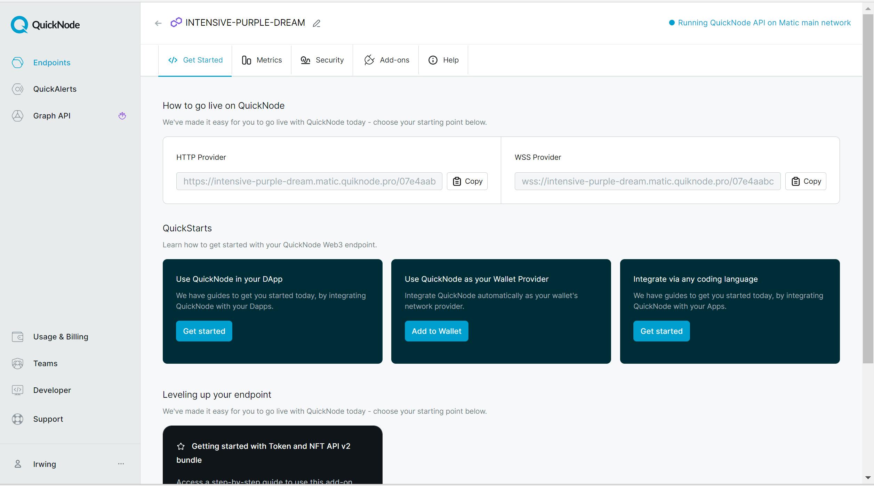Click the scrollbar down arrow
The image size is (874, 486).
868,478
